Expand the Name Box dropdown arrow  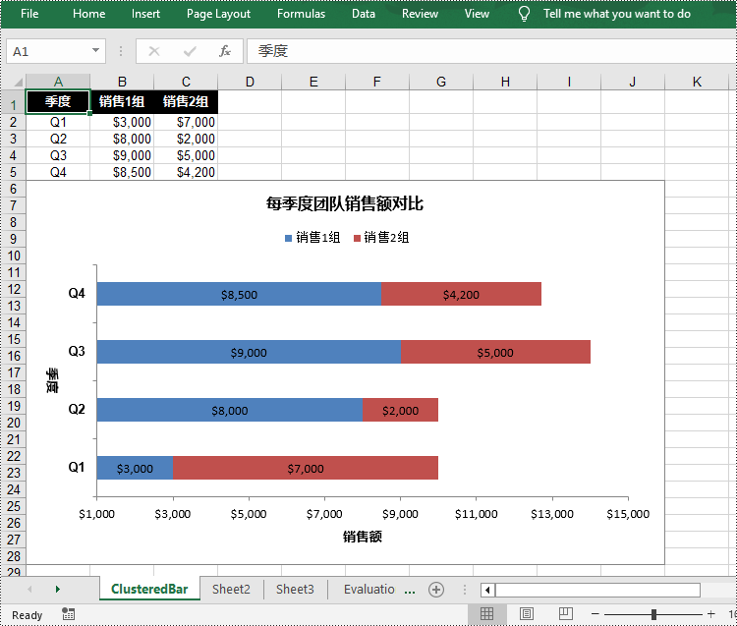coord(95,50)
